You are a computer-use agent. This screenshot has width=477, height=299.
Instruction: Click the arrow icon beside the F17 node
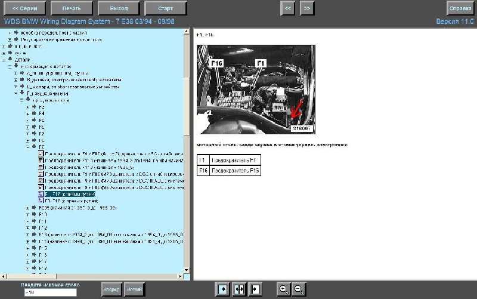34,261
